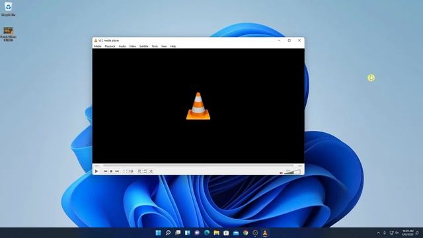Viewport: 423px width, 238px height.
Task: Open taskbar clock and date
Action: pyautogui.click(x=408, y=233)
